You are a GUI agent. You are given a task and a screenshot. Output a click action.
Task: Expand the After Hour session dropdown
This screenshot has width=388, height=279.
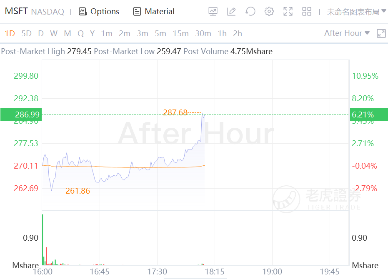pos(347,33)
